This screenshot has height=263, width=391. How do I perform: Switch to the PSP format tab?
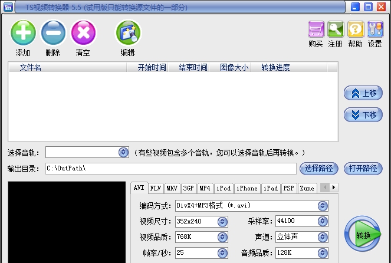pyautogui.click(x=289, y=188)
